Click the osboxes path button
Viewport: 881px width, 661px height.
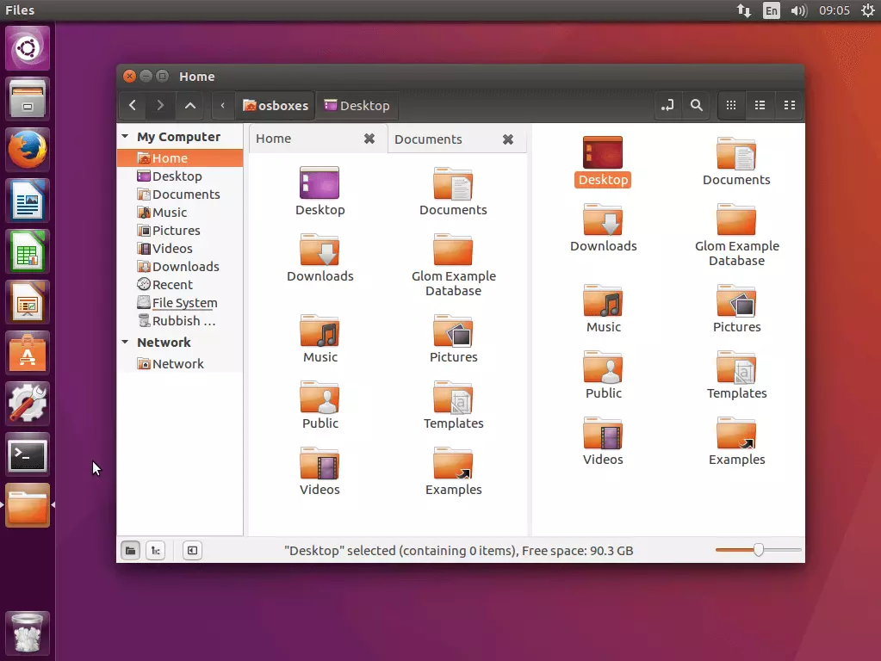pos(276,106)
